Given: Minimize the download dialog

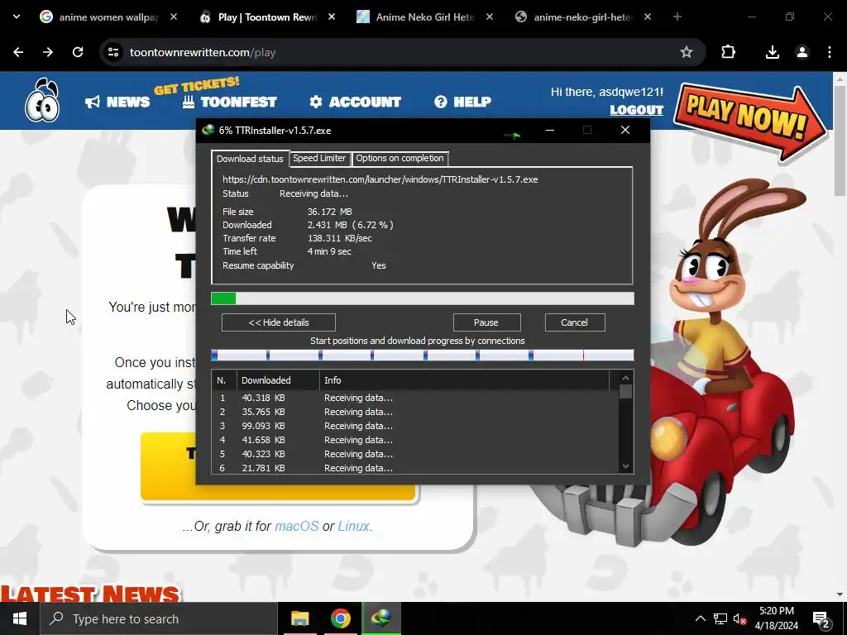Looking at the screenshot, I should pyautogui.click(x=550, y=130).
